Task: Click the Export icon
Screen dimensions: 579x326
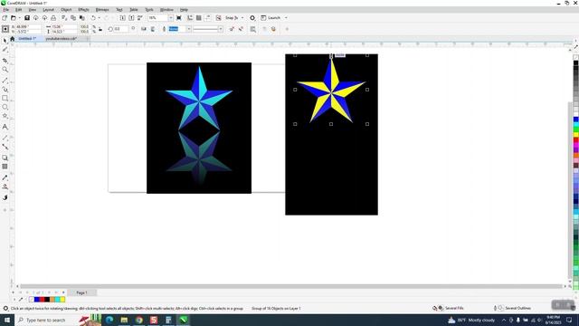Action: (131, 18)
